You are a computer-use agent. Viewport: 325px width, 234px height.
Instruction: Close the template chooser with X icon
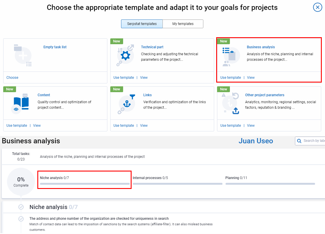pyautogui.click(x=317, y=7)
